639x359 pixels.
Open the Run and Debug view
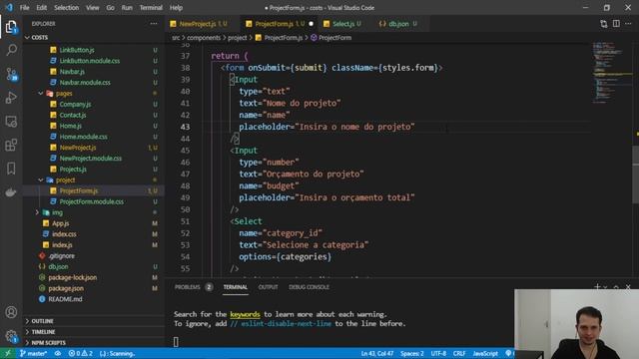[x=11, y=98]
